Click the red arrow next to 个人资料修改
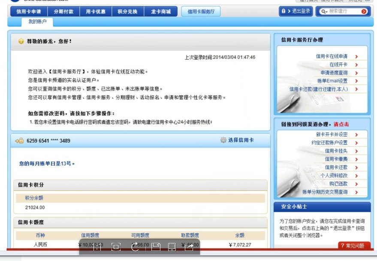Image resolution: width=377 pixels, height=261 pixels. click(356, 176)
